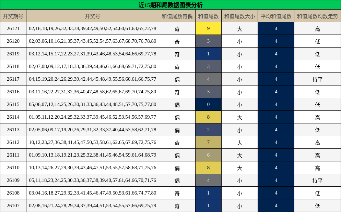341x212 pixels.
Task: Select the 和值尾数均数走势 column header
Action: (318, 16)
